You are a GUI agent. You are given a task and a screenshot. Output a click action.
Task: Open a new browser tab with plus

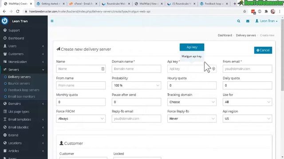(x=235, y=4)
